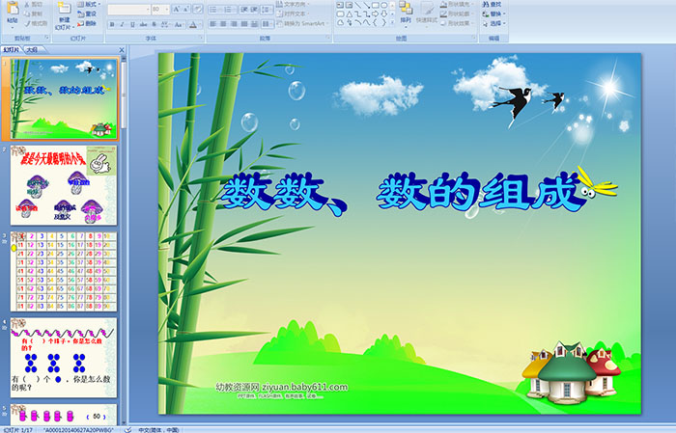Click the Grow Font large A icon
The width and height of the screenshot is (676, 433).
pos(177,9)
